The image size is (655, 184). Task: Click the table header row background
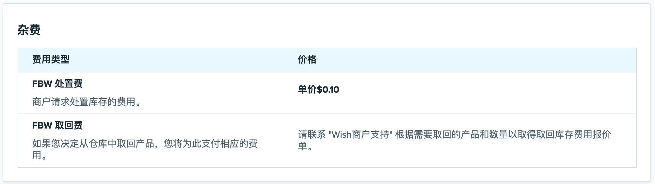click(327, 60)
